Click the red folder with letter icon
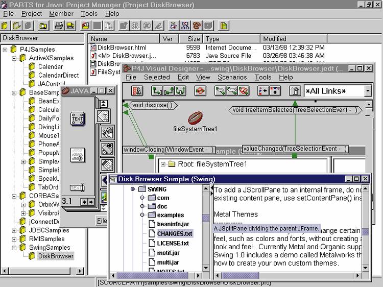This screenshot has height=287, width=383. tap(85, 26)
